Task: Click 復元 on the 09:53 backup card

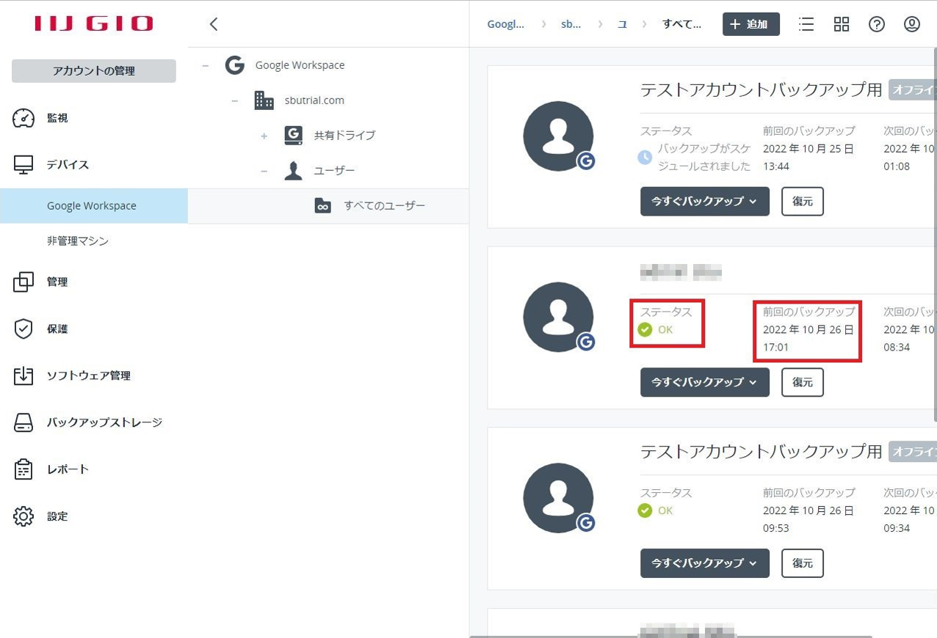Action: pos(803,563)
